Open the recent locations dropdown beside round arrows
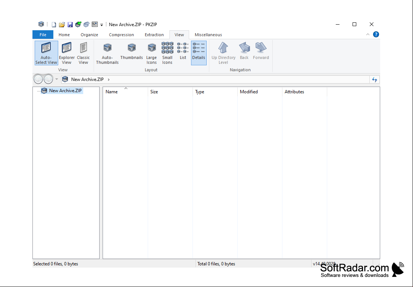This screenshot has width=413, height=287. [57, 79]
